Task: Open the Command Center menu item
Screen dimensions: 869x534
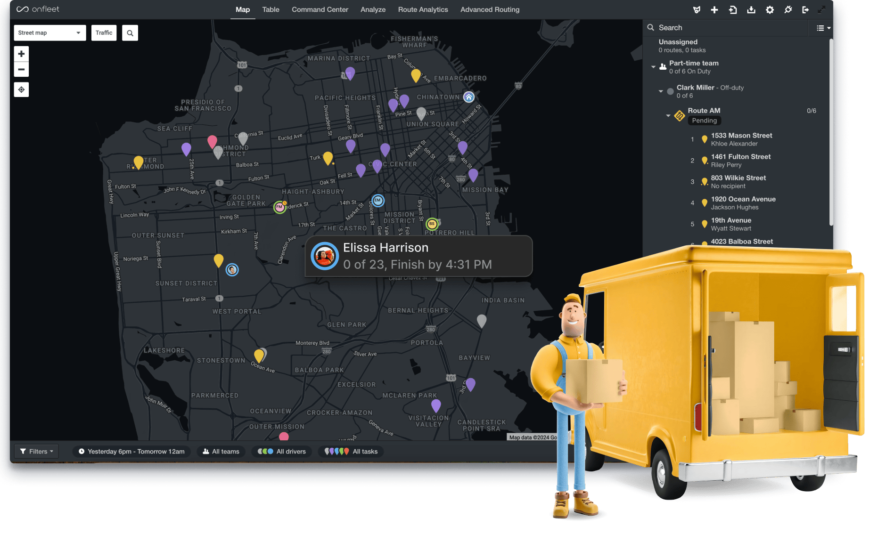Action: (320, 9)
